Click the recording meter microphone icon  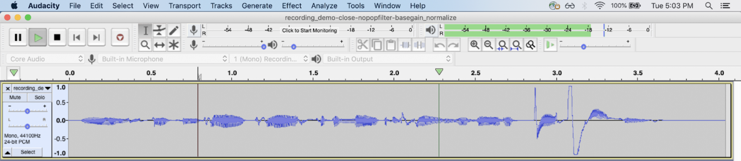click(193, 30)
